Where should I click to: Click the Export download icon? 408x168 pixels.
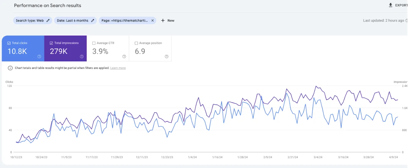click(391, 5)
